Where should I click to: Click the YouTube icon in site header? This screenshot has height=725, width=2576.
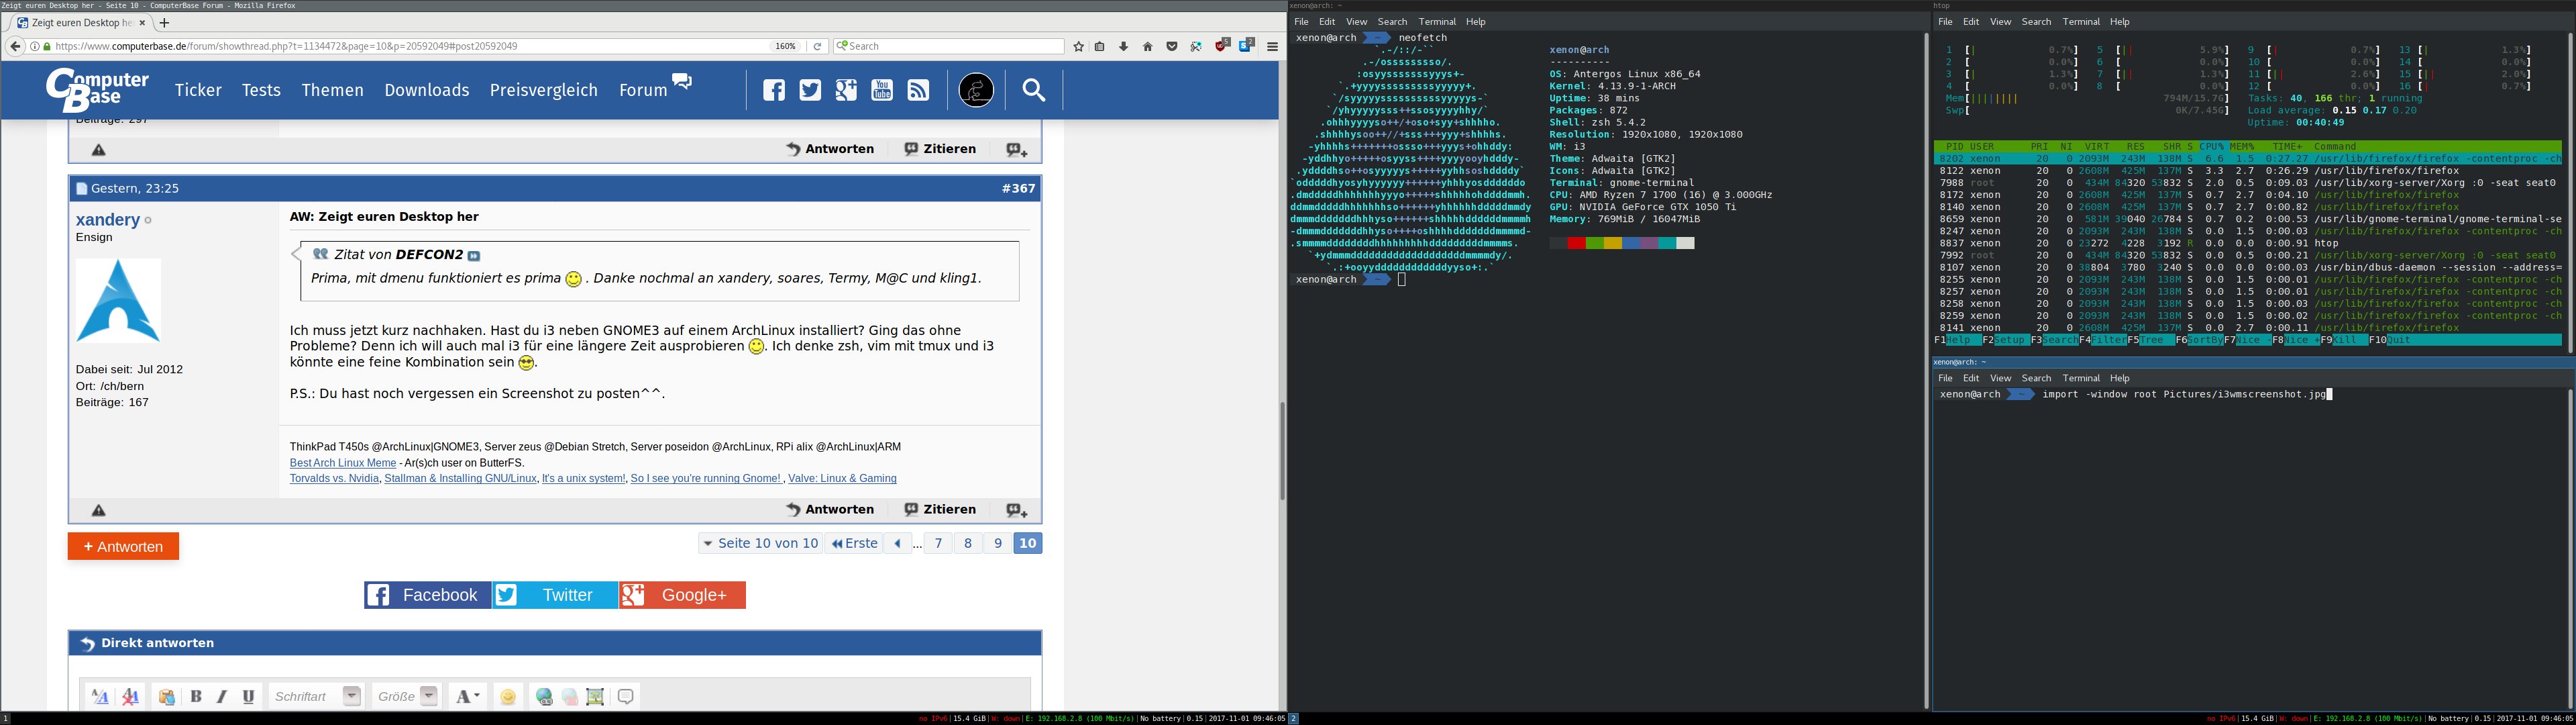(882, 90)
